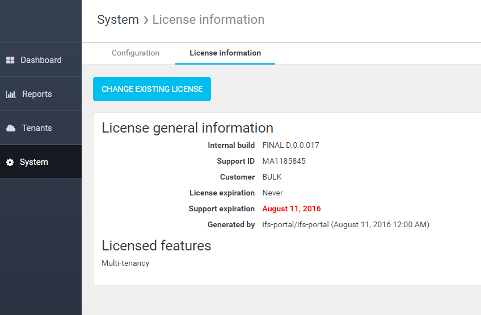Click the Support ID value MA1185845
This screenshot has height=315, width=481.
coord(284,161)
